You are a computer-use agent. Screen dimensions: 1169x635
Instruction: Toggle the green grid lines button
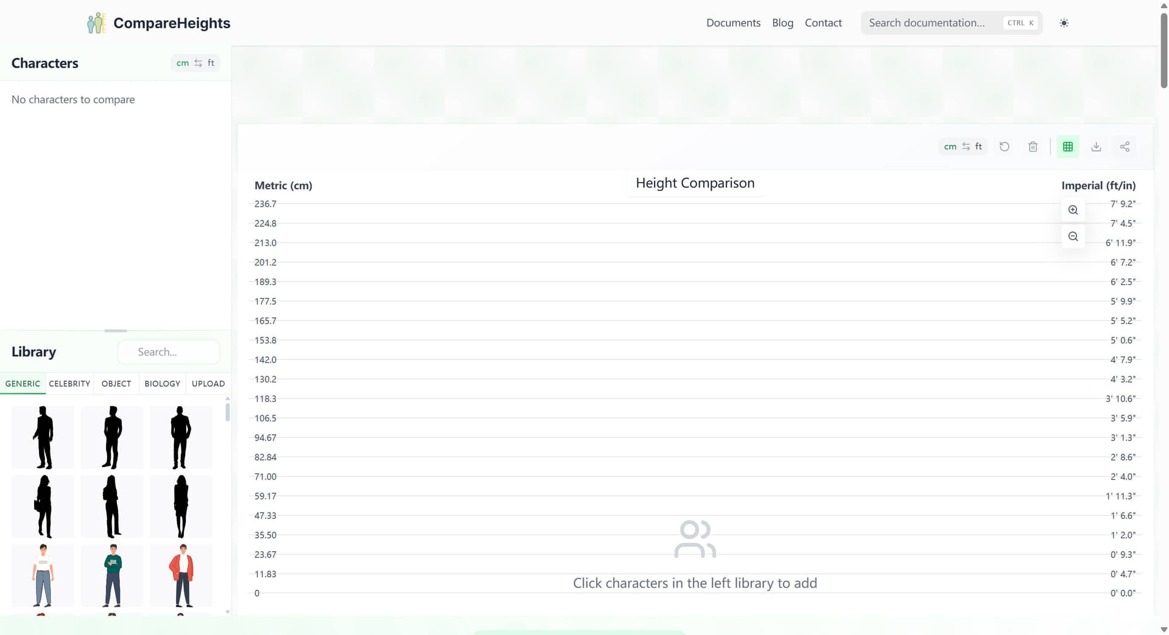(1067, 147)
